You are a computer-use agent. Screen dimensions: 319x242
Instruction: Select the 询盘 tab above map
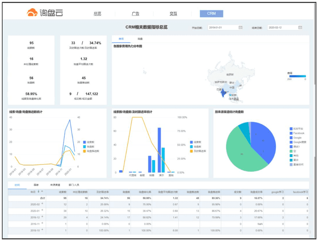coord(140,39)
